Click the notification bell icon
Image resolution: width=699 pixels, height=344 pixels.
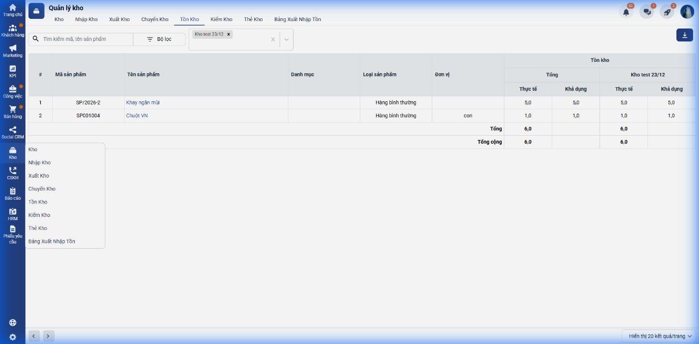click(626, 12)
